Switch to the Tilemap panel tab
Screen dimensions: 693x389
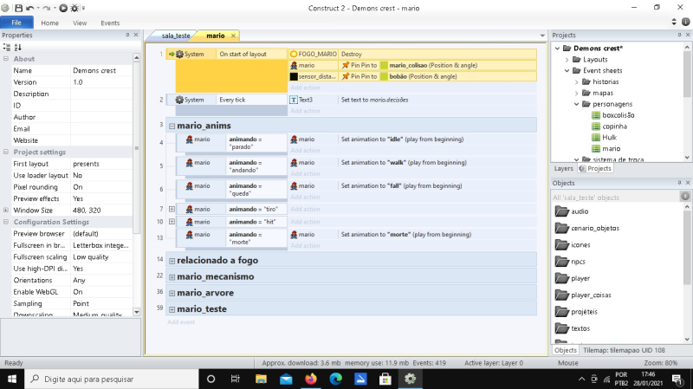(624, 350)
